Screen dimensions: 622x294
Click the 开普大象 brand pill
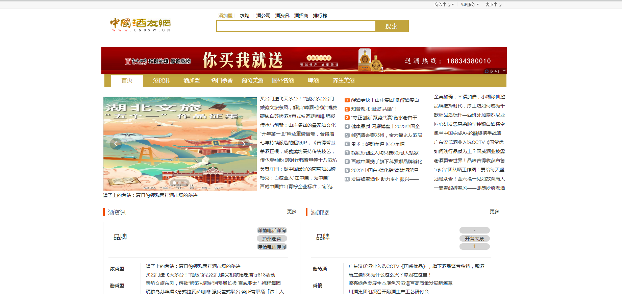pos(474,239)
